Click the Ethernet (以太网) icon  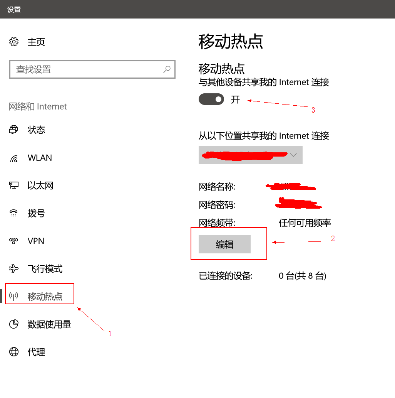pyautogui.click(x=14, y=186)
